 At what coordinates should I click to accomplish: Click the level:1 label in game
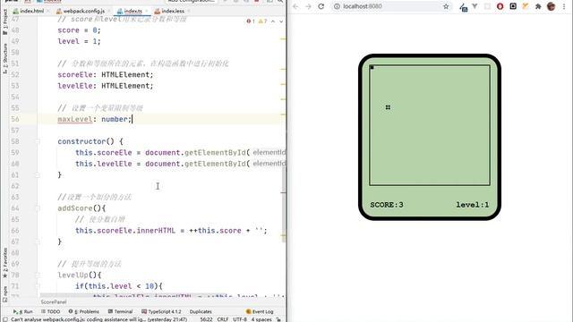pos(472,205)
